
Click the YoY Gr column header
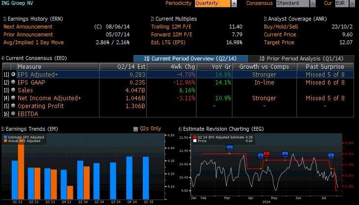(x=214, y=66)
